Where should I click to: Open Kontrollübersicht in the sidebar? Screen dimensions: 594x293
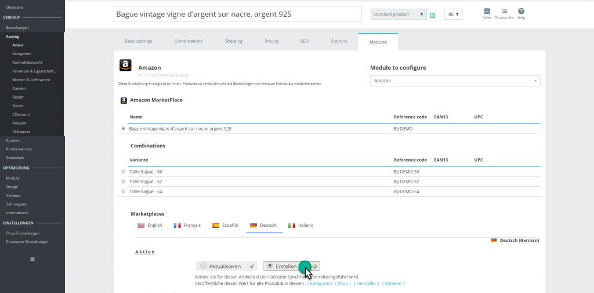pos(27,63)
